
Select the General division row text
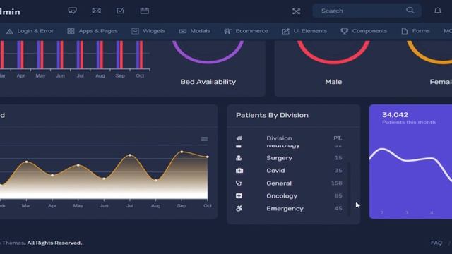coord(279,183)
